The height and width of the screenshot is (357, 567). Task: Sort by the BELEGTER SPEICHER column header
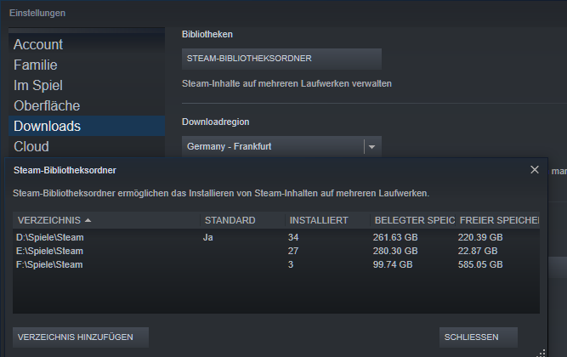pyautogui.click(x=412, y=220)
